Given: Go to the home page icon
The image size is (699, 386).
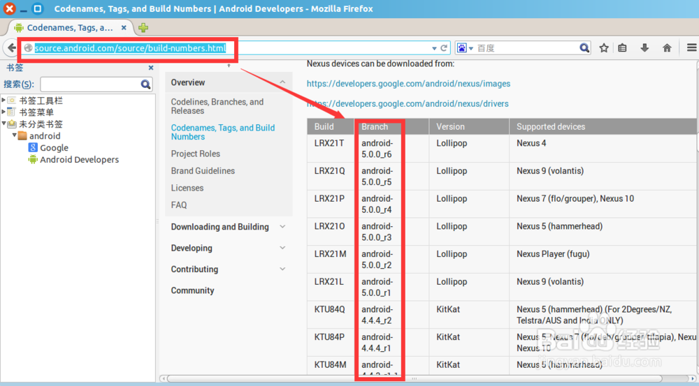Looking at the screenshot, I should pos(667,47).
